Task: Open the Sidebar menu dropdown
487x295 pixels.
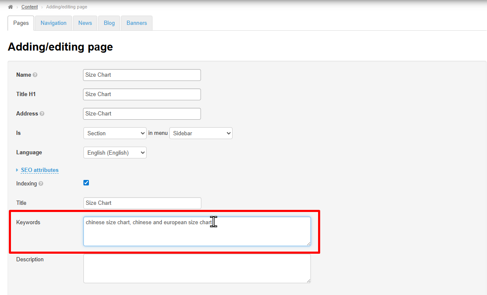Action: click(201, 133)
